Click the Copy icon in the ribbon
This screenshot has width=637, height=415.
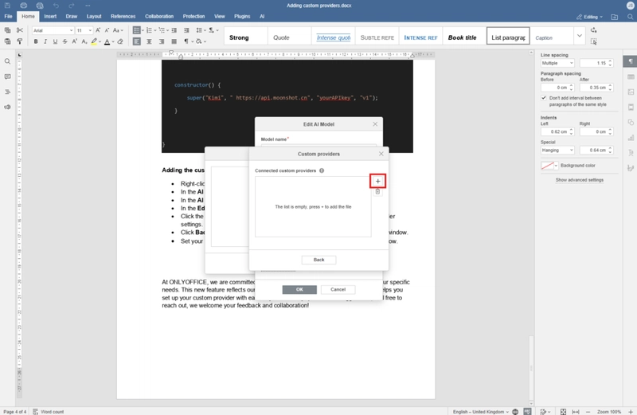click(x=7, y=30)
